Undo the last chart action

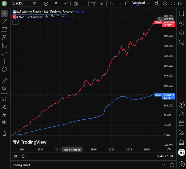[111, 4]
